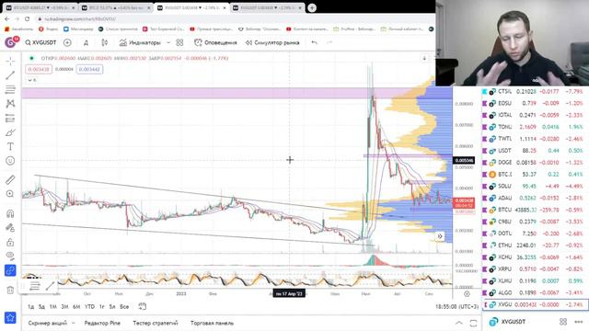589x331 pixels.
Task: Open chart settings gear near time axis
Action: (x=467, y=294)
